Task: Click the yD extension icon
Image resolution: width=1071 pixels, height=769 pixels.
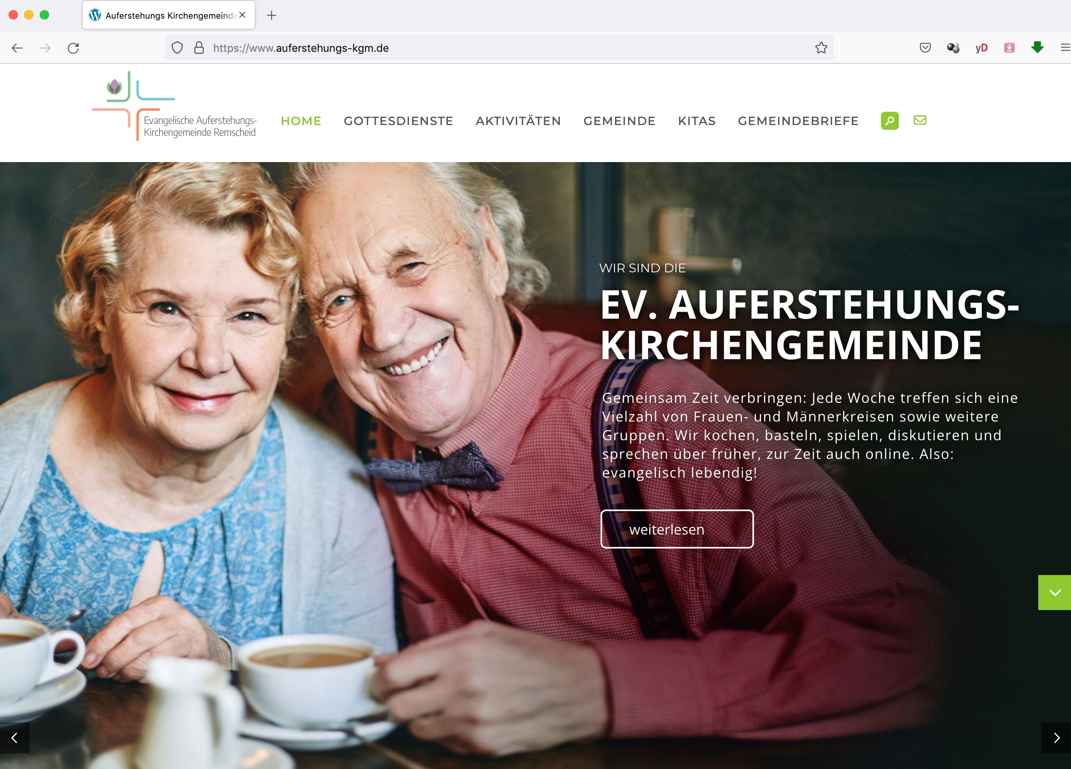Action: click(x=981, y=48)
